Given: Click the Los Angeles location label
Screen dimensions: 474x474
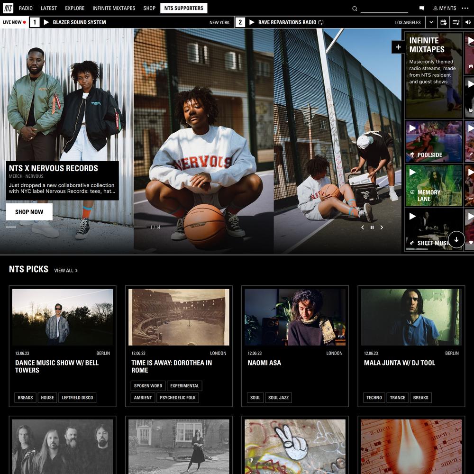Looking at the screenshot, I should (408, 22).
